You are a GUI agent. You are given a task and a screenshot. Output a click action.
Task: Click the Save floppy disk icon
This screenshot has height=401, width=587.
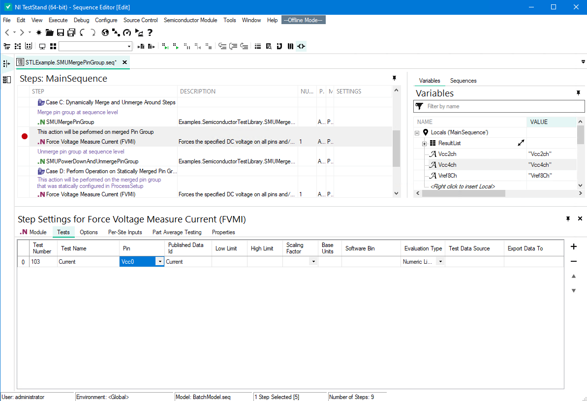click(x=61, y=32)
